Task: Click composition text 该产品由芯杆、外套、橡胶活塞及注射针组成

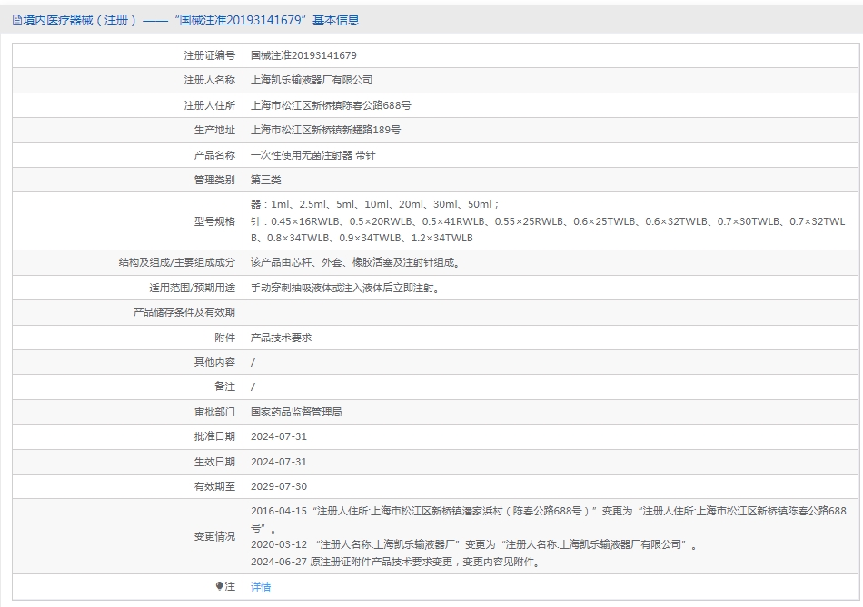Action: pos(355,262)
